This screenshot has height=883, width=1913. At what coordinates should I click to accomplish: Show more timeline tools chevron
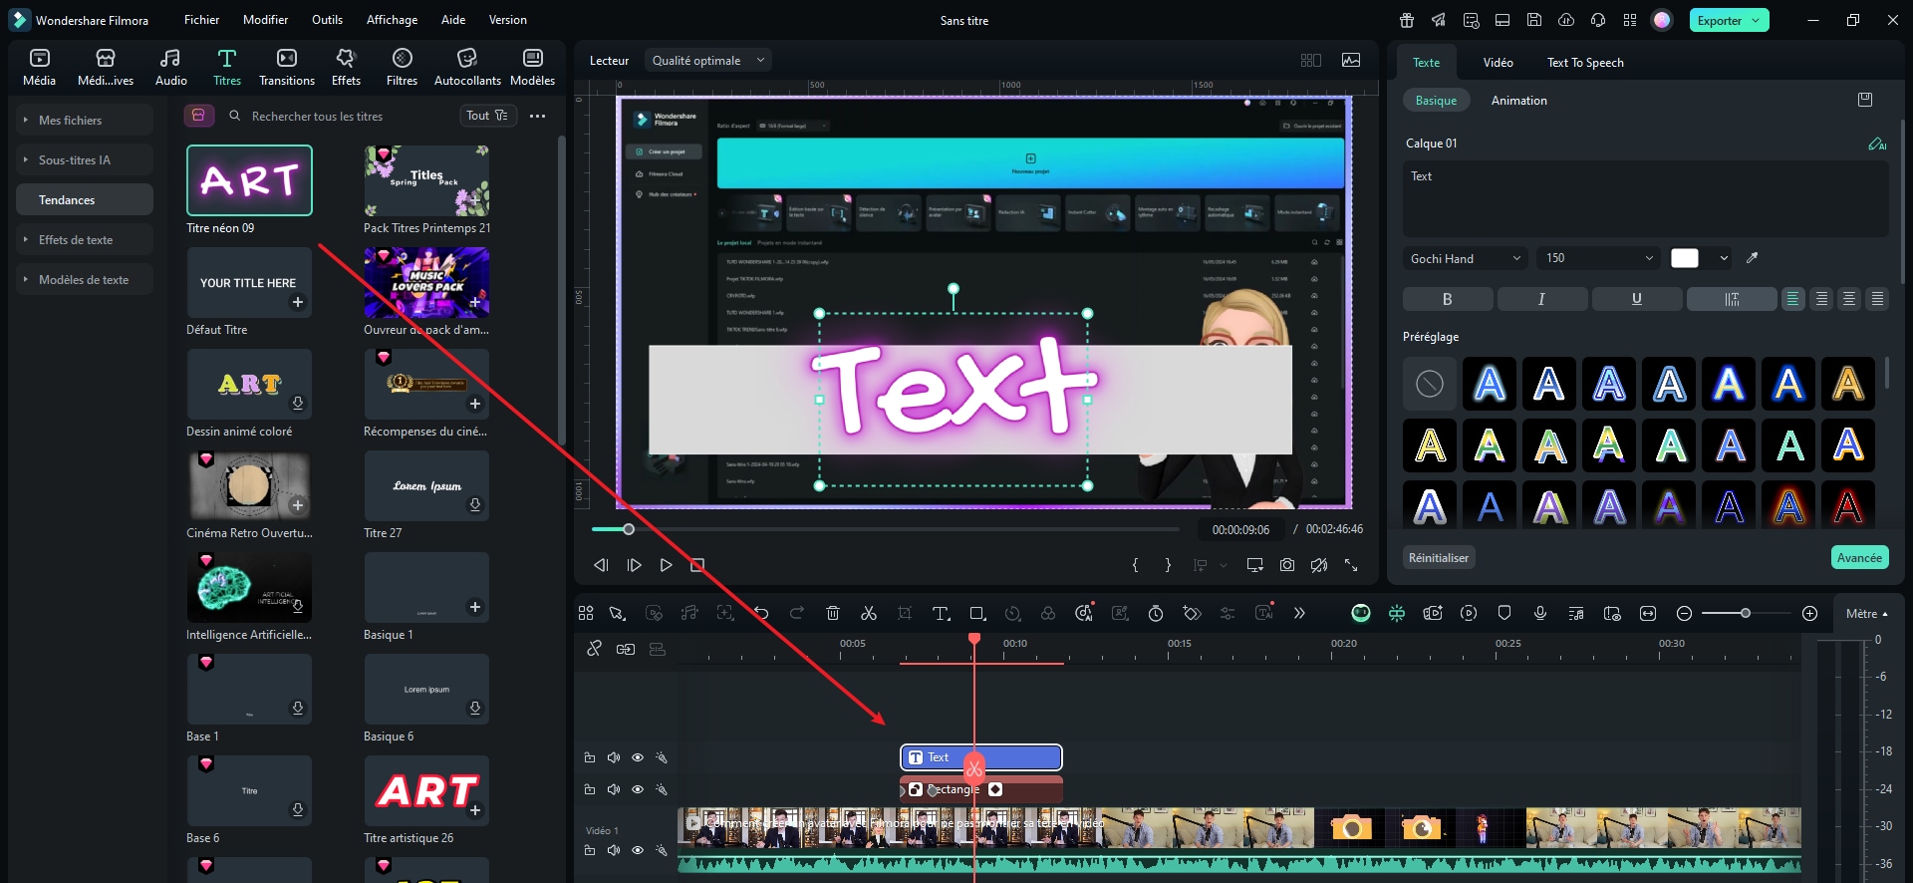pos(1299,613)
